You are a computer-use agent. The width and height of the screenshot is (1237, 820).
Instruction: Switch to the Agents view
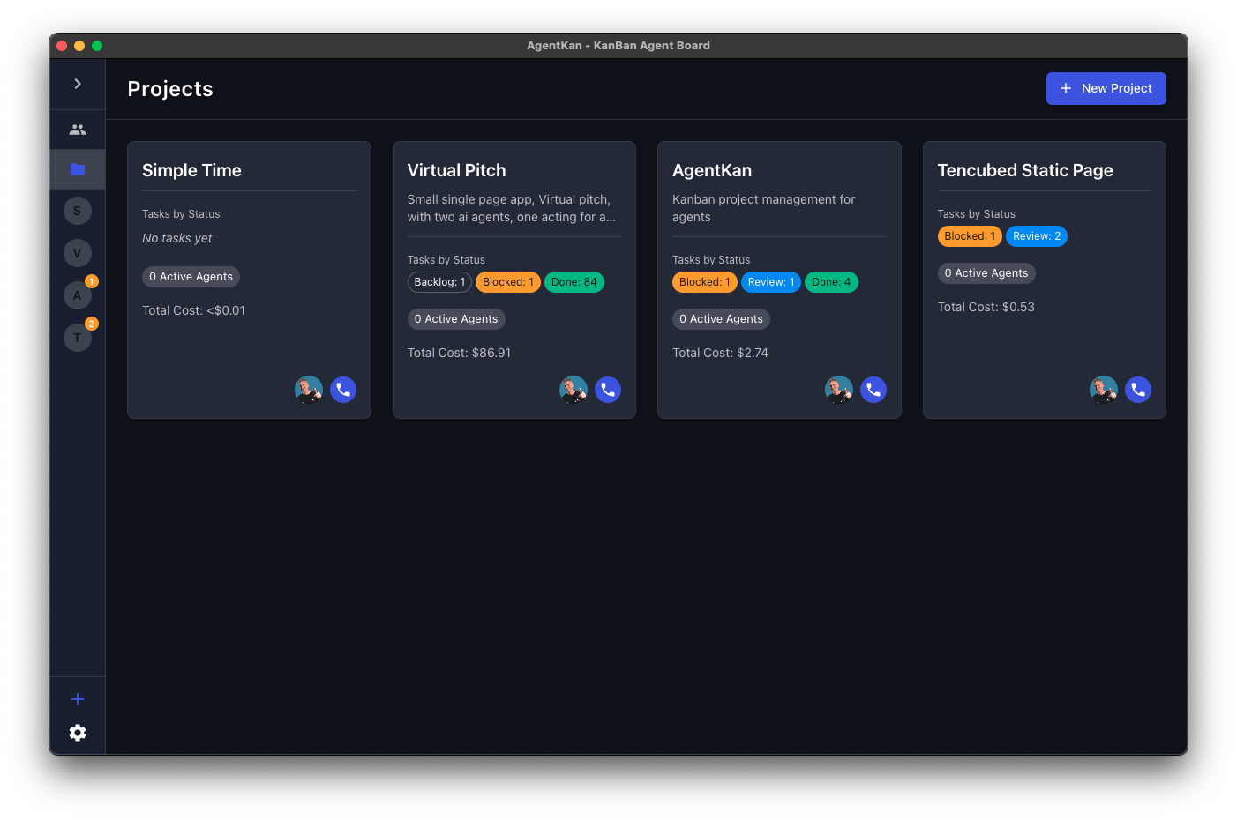tap(77, 128)
